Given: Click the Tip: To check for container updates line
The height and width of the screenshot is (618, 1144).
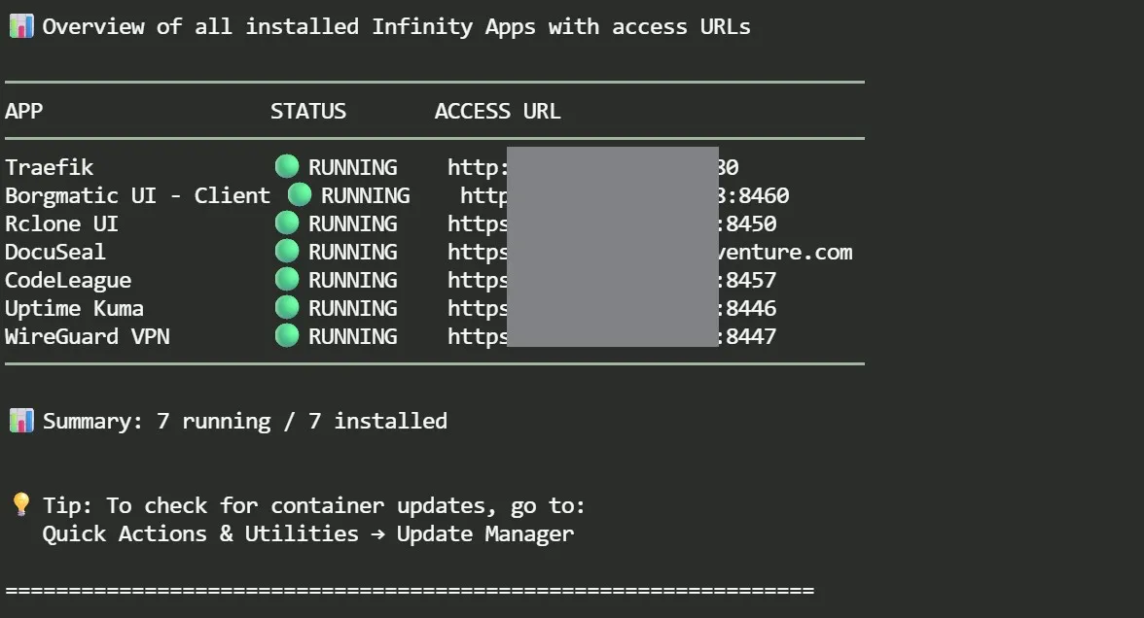Looking at the screenshot, I should [x=313, y=505].
